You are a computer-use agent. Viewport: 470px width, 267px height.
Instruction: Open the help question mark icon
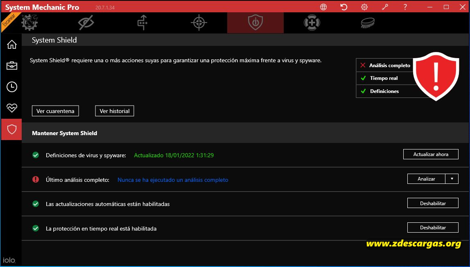(x=405, y=7)
